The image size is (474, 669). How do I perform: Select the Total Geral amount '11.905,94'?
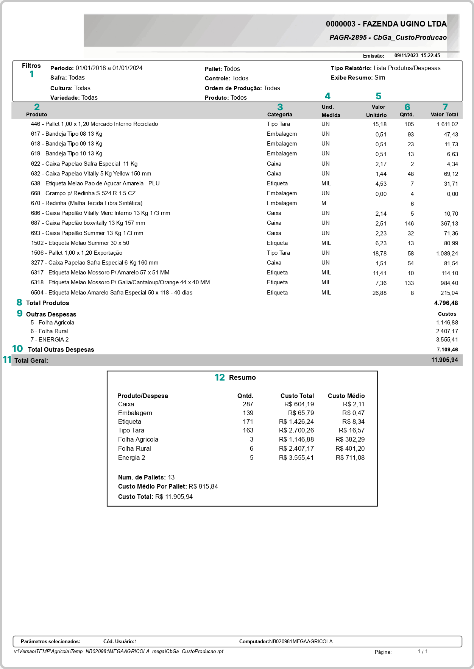(x=444, y=360)
